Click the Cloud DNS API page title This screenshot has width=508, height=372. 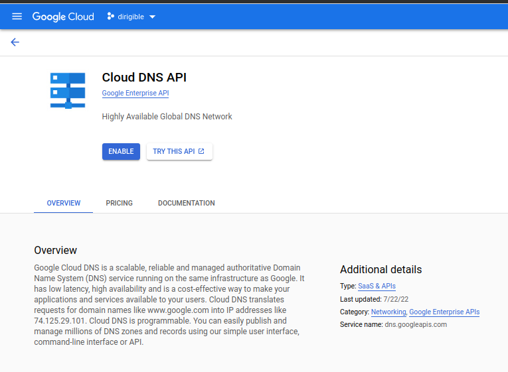coord(144,78)
